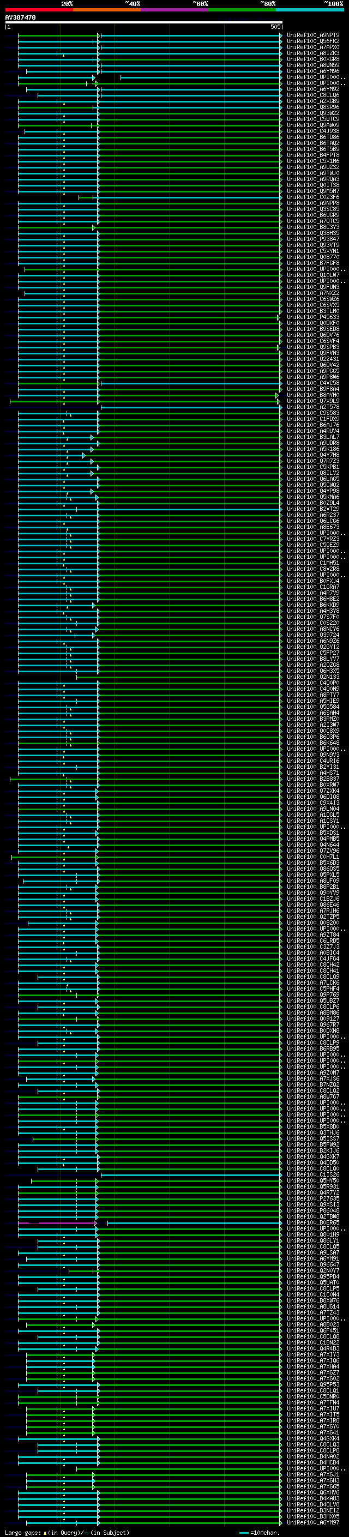Pick hit UniRef100_A7QTC5

coord(313,221)
